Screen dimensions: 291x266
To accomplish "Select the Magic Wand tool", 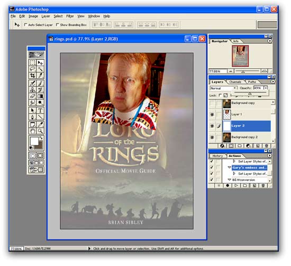I will tap(40, 69).
